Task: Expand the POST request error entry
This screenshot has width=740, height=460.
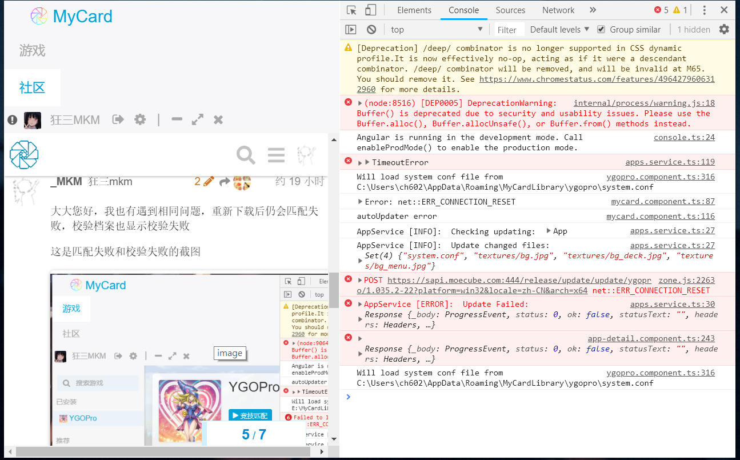Action: [x=360, y=280]
